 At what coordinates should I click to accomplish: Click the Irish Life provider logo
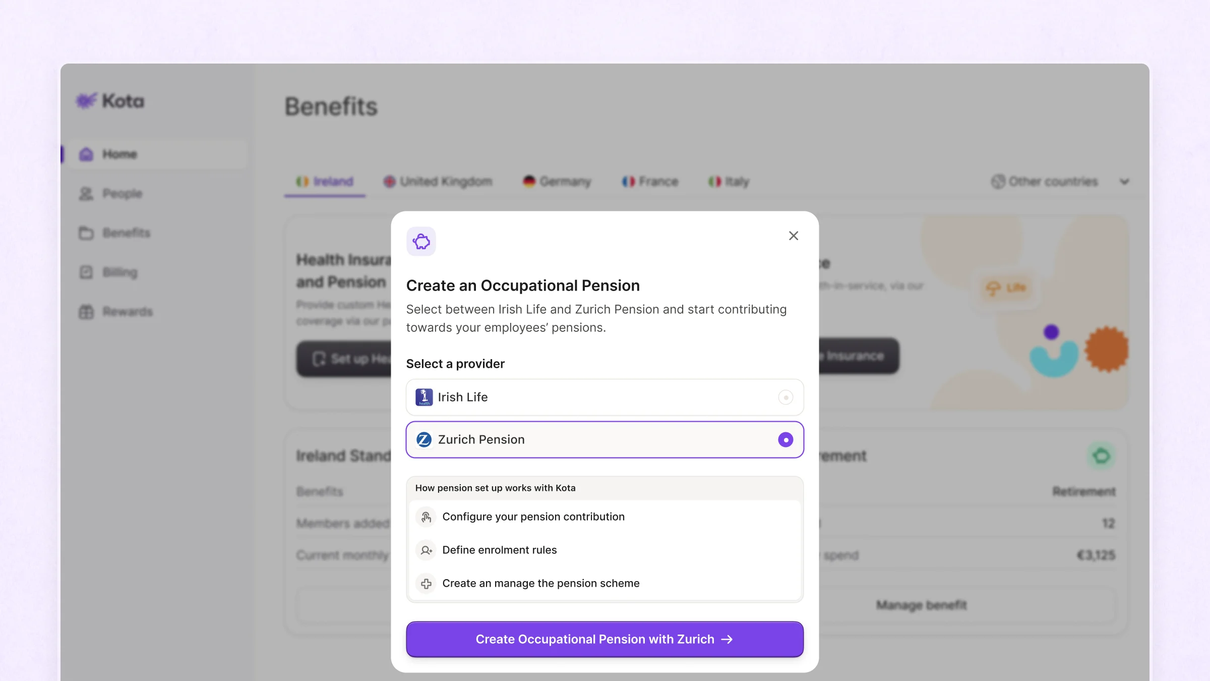pos(424,398)
